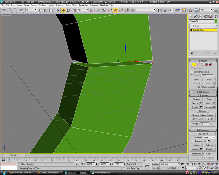The image size is (219, 175).
Task: Select Border sub-object level icon
Action: click(202, 65)
